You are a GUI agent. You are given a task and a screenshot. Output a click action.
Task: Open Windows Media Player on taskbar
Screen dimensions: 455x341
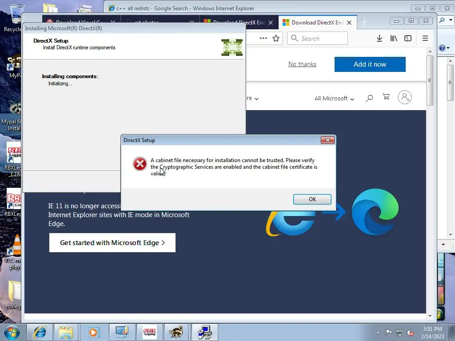(93, 332)
